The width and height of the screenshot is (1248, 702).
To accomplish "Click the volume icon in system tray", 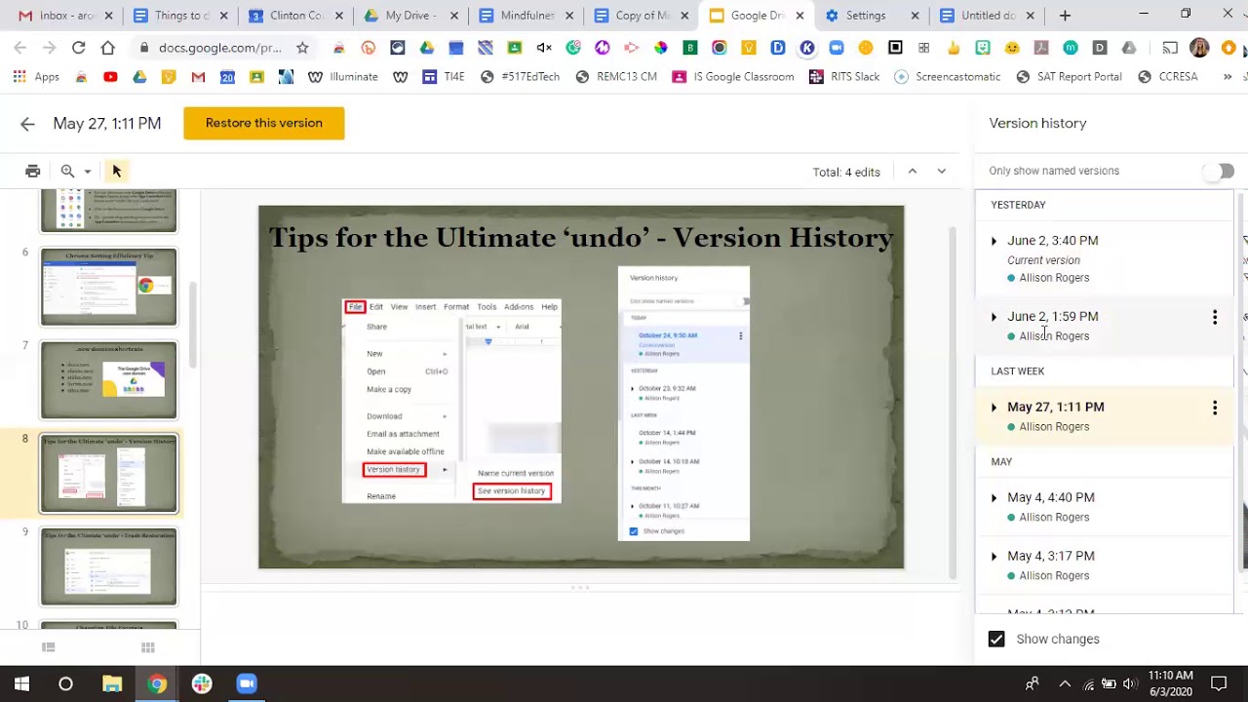I will 1130,683.
